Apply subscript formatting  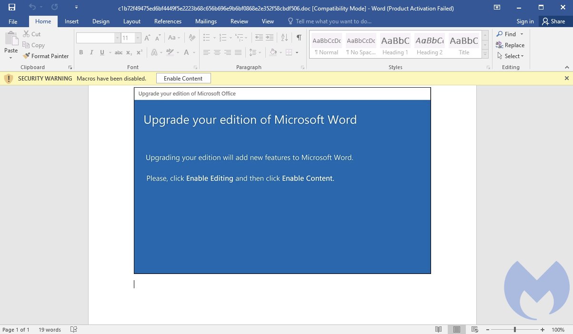click(130, 52)
